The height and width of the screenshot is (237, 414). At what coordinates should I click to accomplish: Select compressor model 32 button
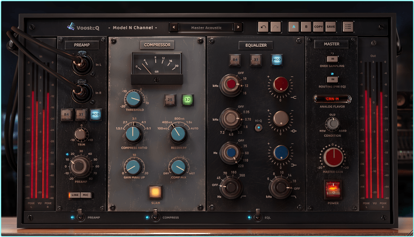click(187, 100)
